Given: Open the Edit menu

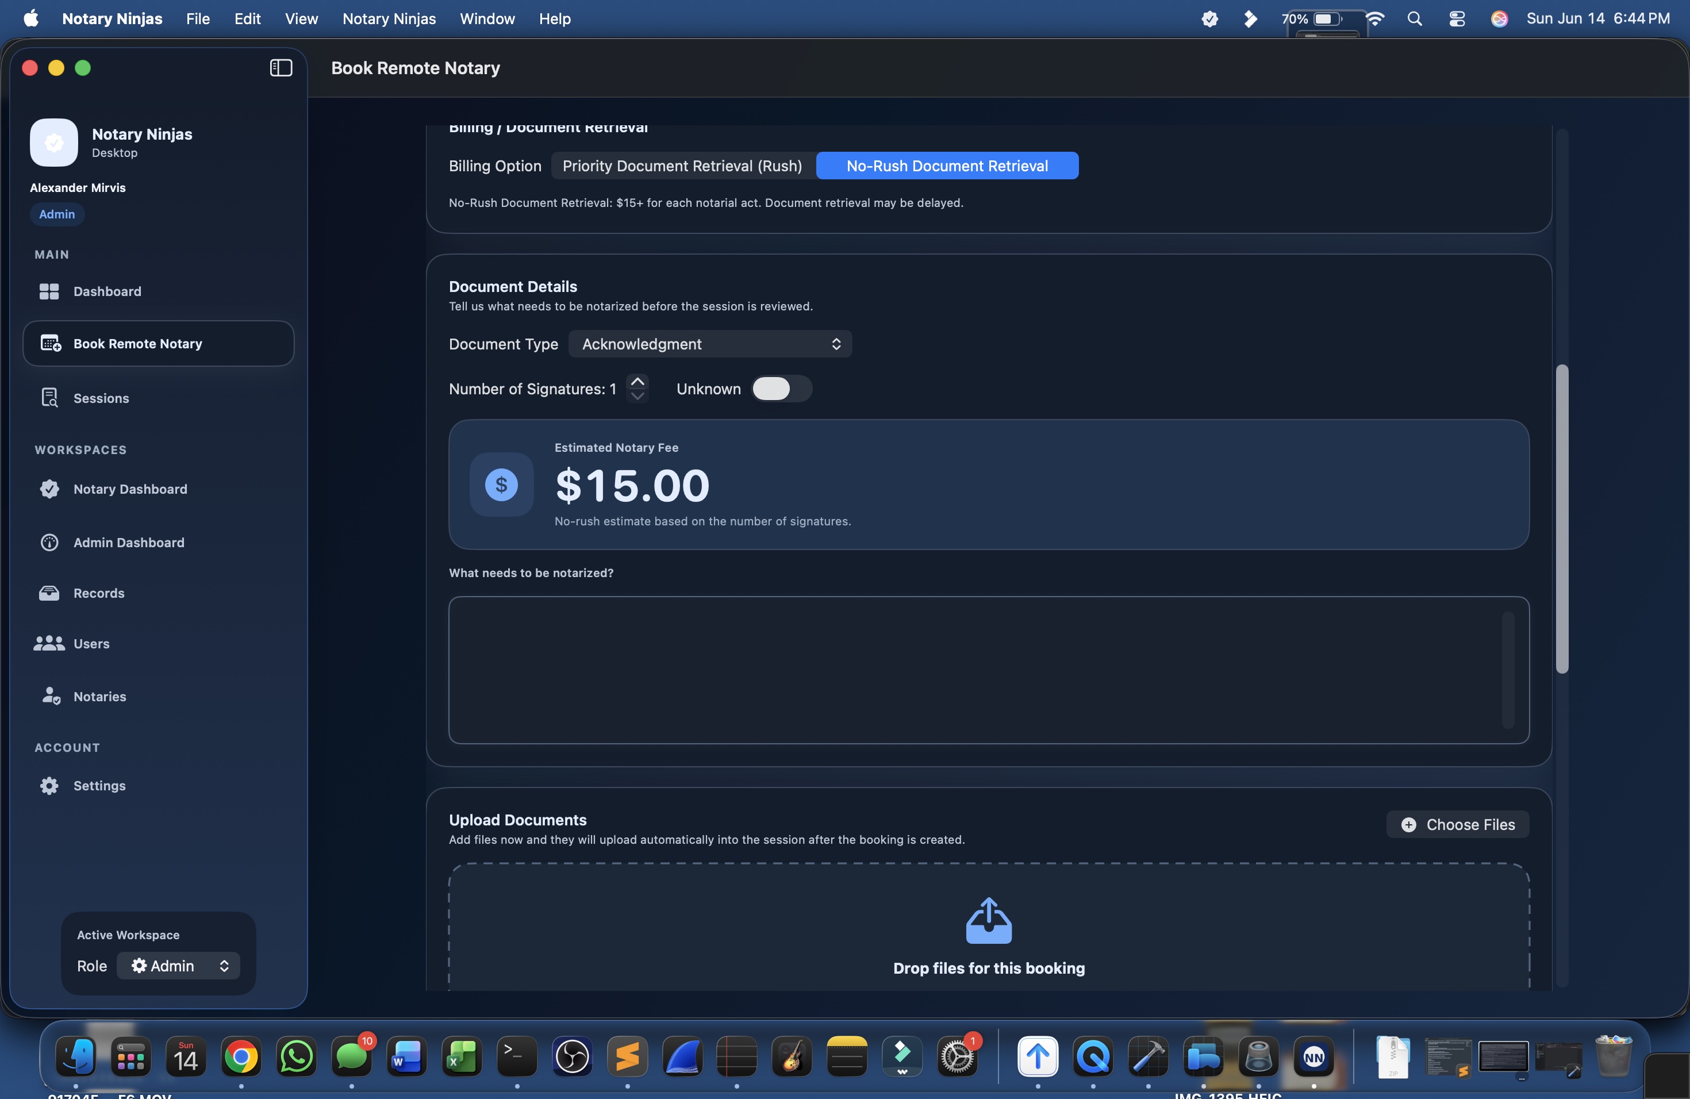Looking at the screenshot, I should (247, 19).
